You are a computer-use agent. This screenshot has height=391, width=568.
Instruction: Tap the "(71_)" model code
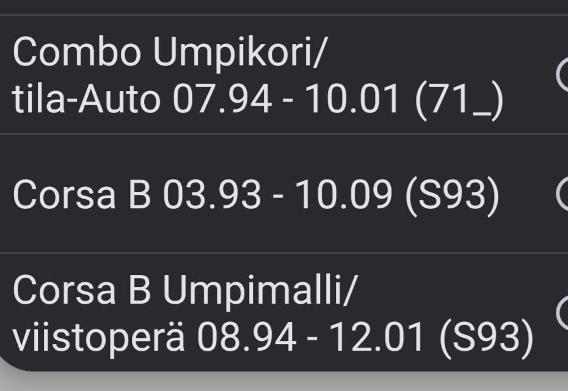coord(459,100)
